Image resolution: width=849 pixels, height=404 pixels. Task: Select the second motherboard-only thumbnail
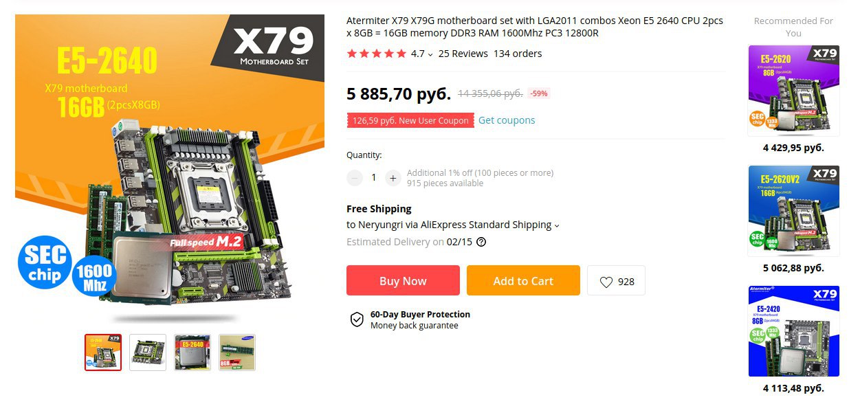(148, 352)
